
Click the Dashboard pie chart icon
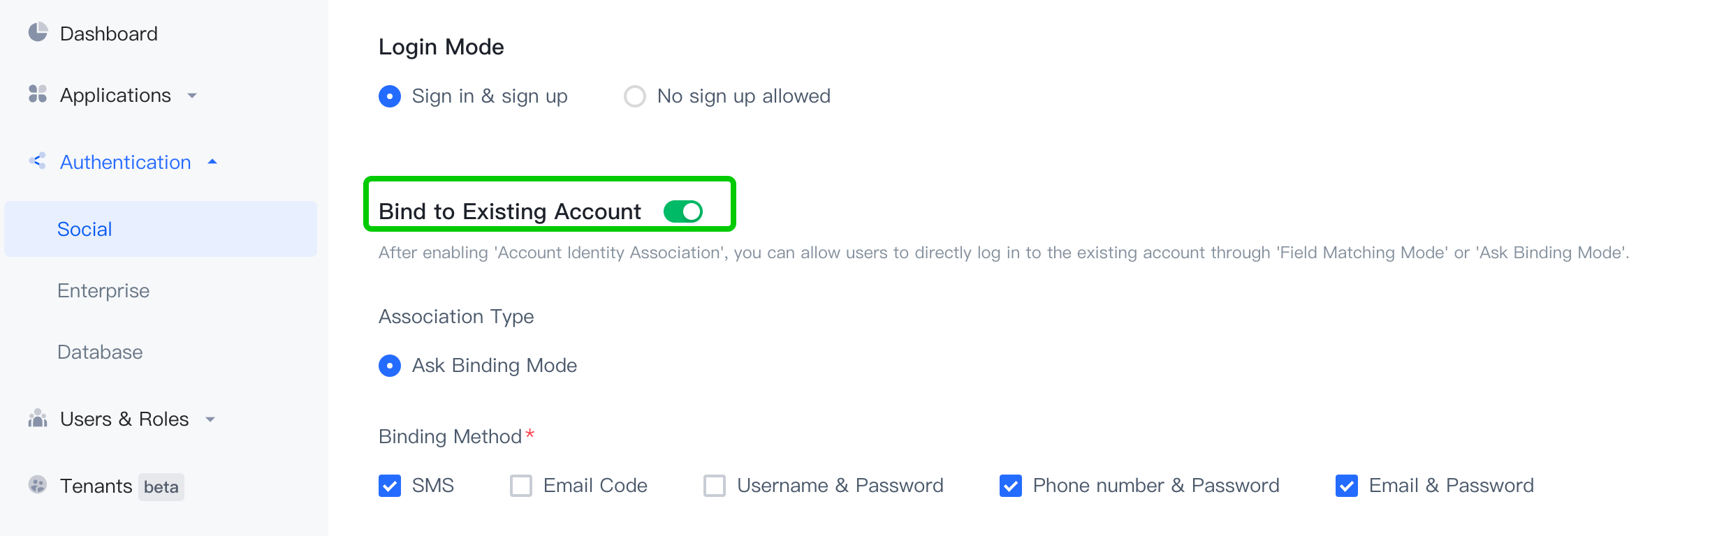pos(38,33)
